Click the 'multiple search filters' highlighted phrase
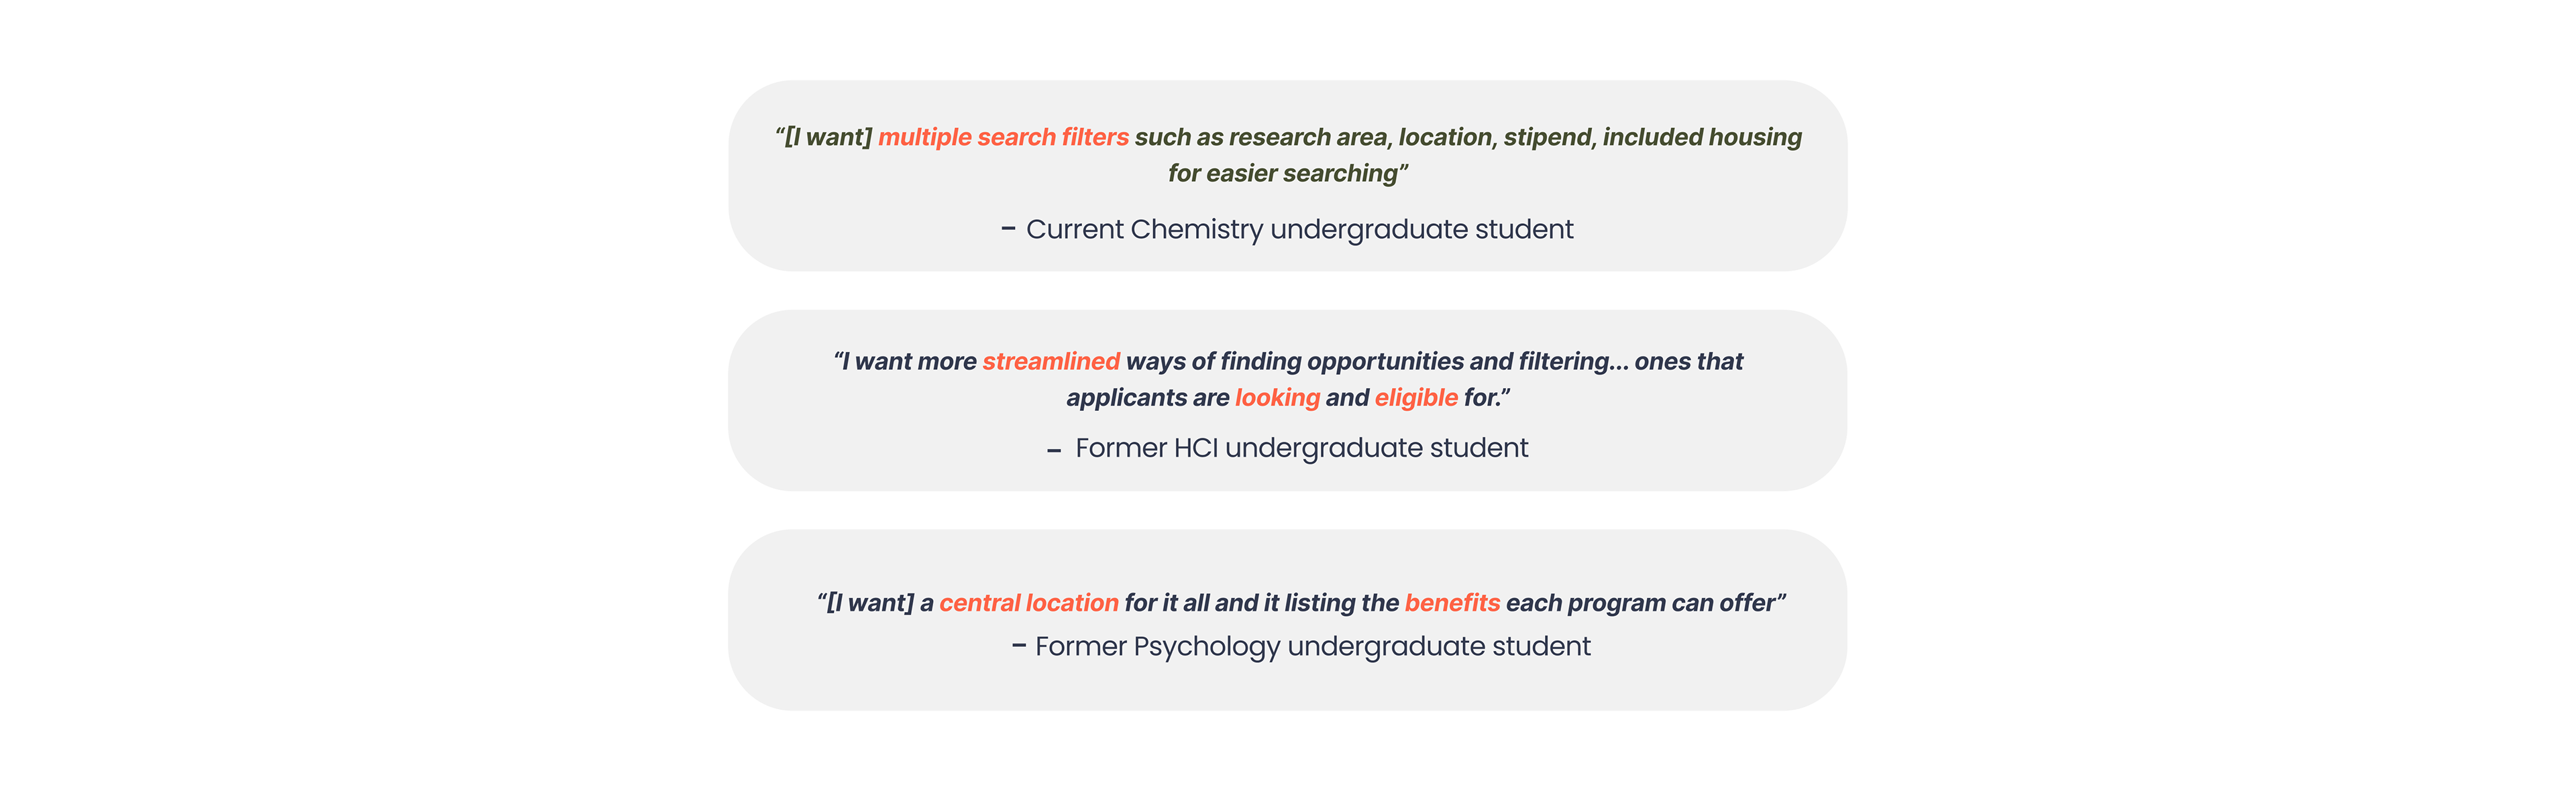Image resolution: width=2576 pixels, height=791 pixels. pyautogui.click(x=1003, y=138)
